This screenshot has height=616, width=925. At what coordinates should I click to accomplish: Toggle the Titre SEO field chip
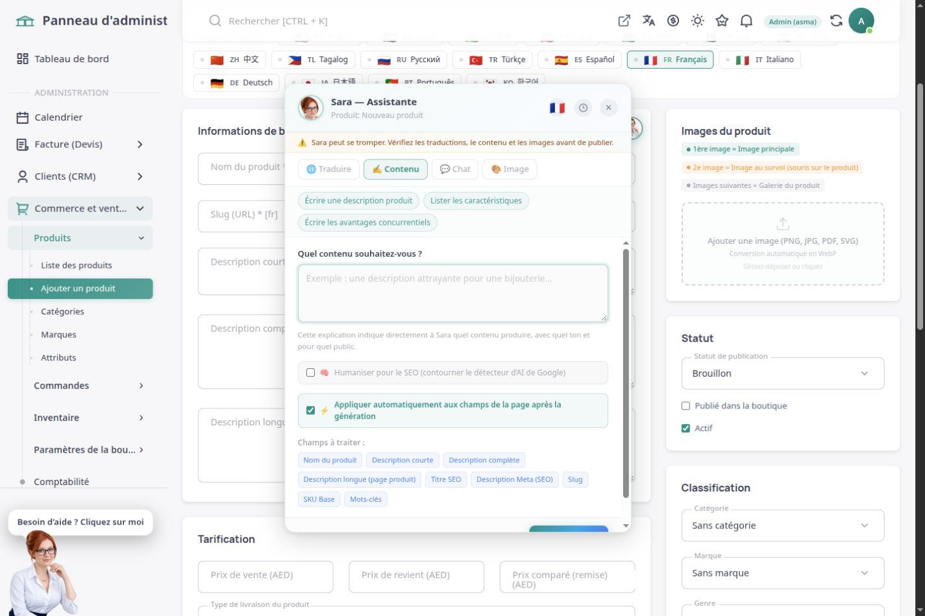click(446, 480)
